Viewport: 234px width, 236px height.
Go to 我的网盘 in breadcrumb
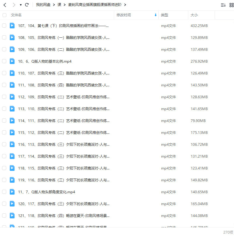[43, 5]
